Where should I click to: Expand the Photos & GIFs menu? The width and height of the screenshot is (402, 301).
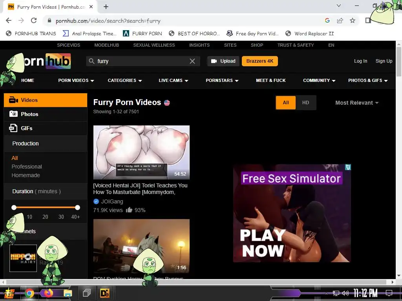[368, 80]
